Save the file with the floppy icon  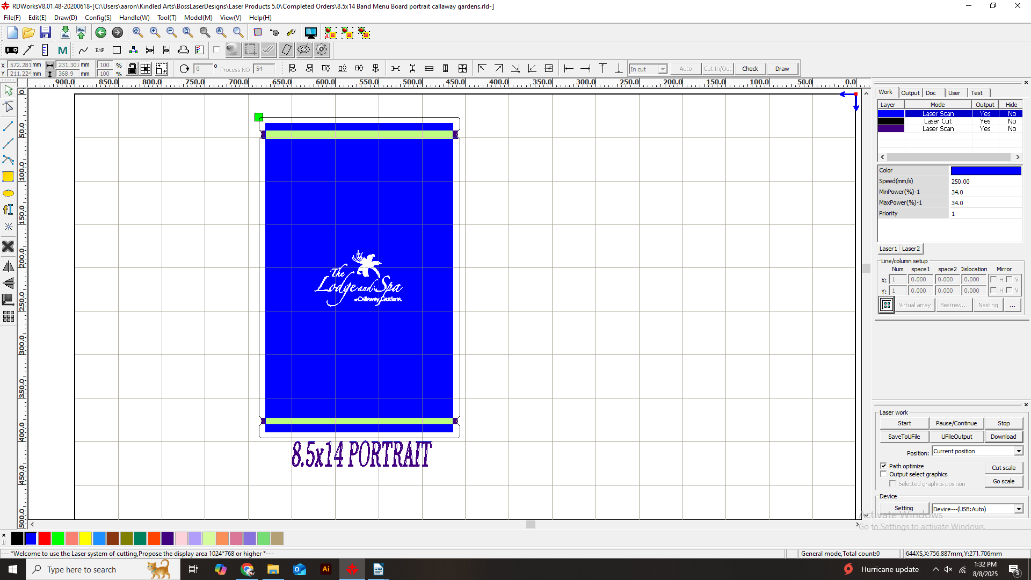[x=45, y=33]
